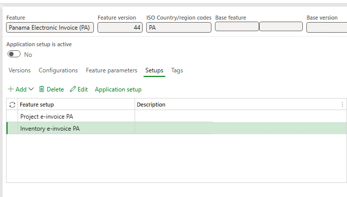347x197 pixels.
Task: Switch to the Tags tab
Action: click(177, 70)
